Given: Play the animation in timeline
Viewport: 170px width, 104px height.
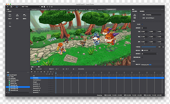Looking at the screenshot, I should coord(38,72).
